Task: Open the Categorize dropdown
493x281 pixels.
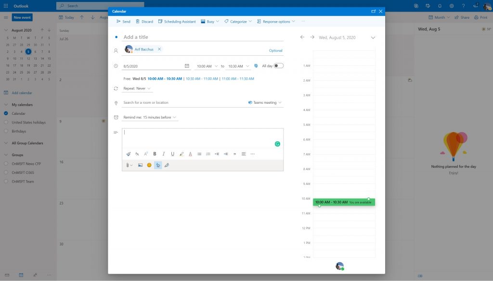Action: tap(238, 21)
